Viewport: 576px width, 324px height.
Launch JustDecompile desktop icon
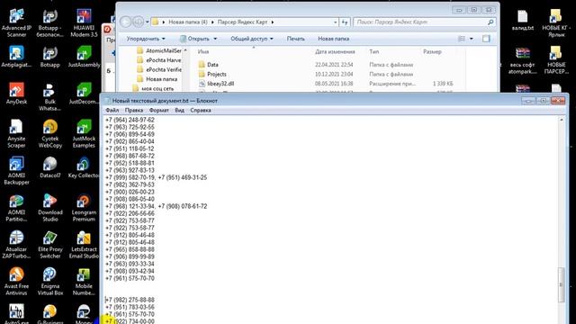pos(84,94)
